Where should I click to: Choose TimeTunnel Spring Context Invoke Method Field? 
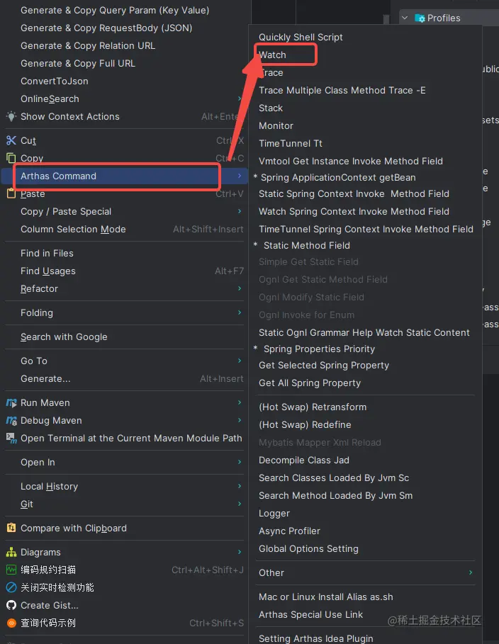[365, 229]
